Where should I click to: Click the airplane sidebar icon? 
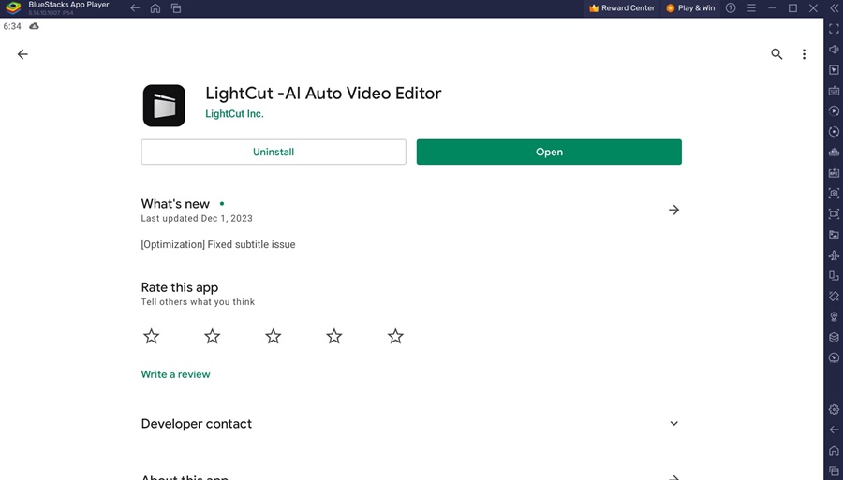[834, 255]
